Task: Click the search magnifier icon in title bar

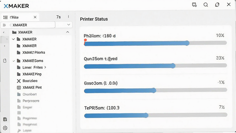Action: pyautogui.click(x=206, y=5)
